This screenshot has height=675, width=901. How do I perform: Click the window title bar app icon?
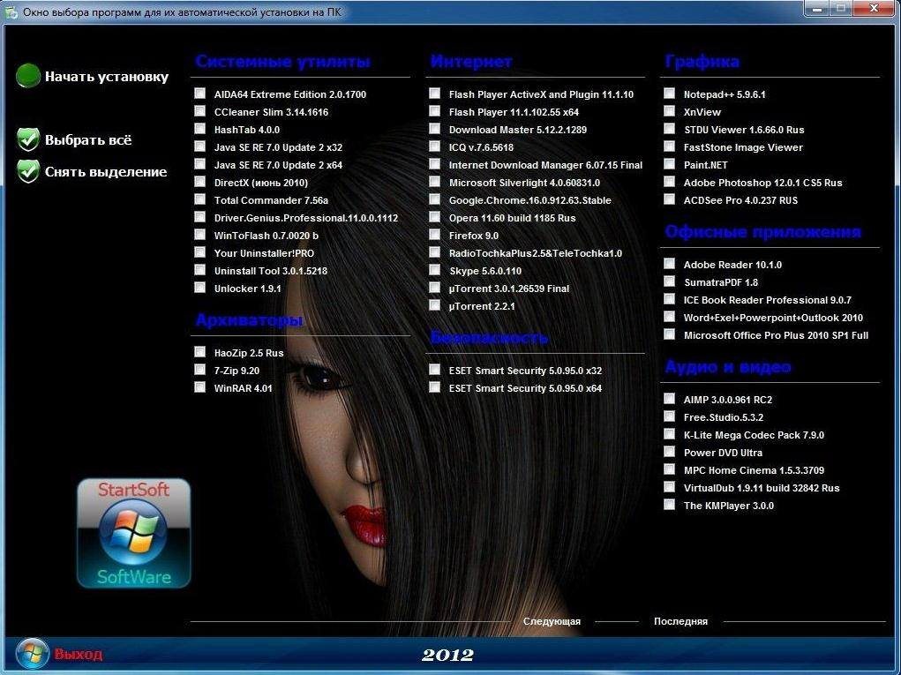tap(11, 11)
